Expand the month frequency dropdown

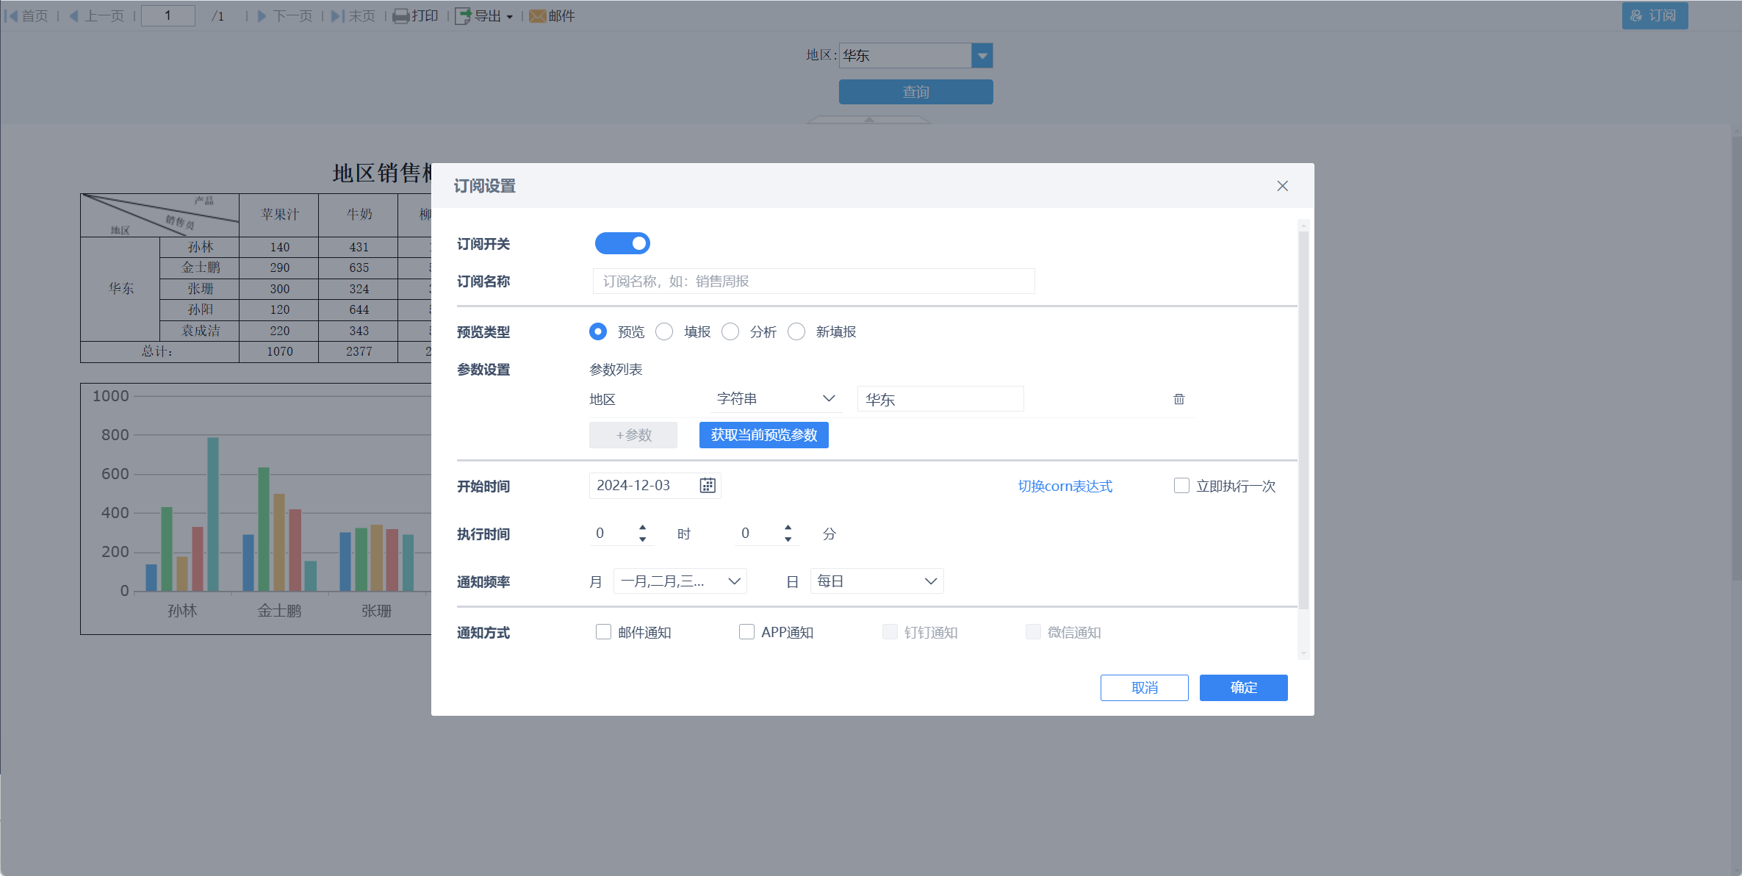click(x=680, y=581)
